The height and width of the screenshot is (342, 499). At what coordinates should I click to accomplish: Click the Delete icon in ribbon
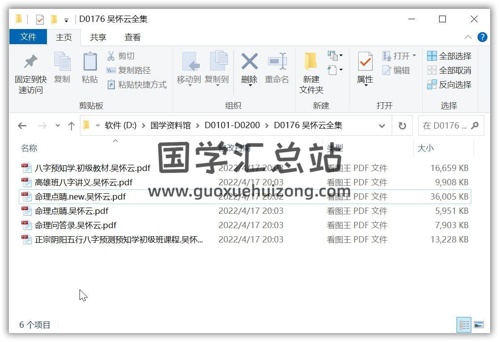click(249, 63)
